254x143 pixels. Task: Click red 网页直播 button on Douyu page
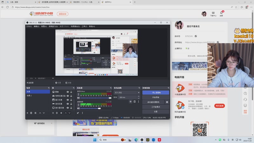point(219,106)
